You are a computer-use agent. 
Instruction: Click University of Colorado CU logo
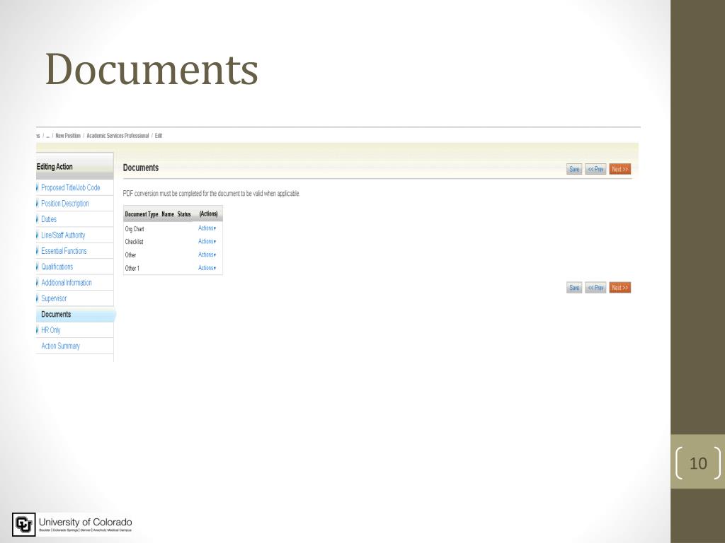pyautogui.click(x=23, y=524)
